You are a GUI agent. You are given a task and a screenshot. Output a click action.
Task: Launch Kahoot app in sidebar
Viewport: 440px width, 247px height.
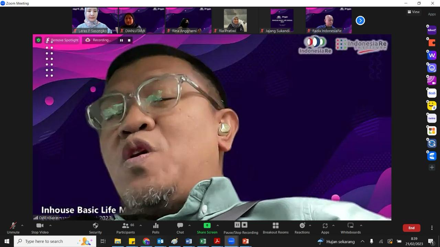click(432, 30)
